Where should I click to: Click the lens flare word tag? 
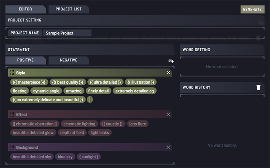point(138,124)
